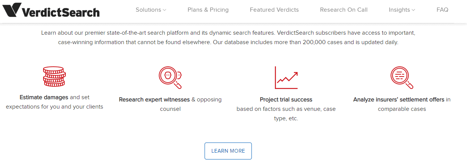Screen dimensions: 467x164
Task: Expand the Solutions dropdown chevron
Action: [164, 10]
